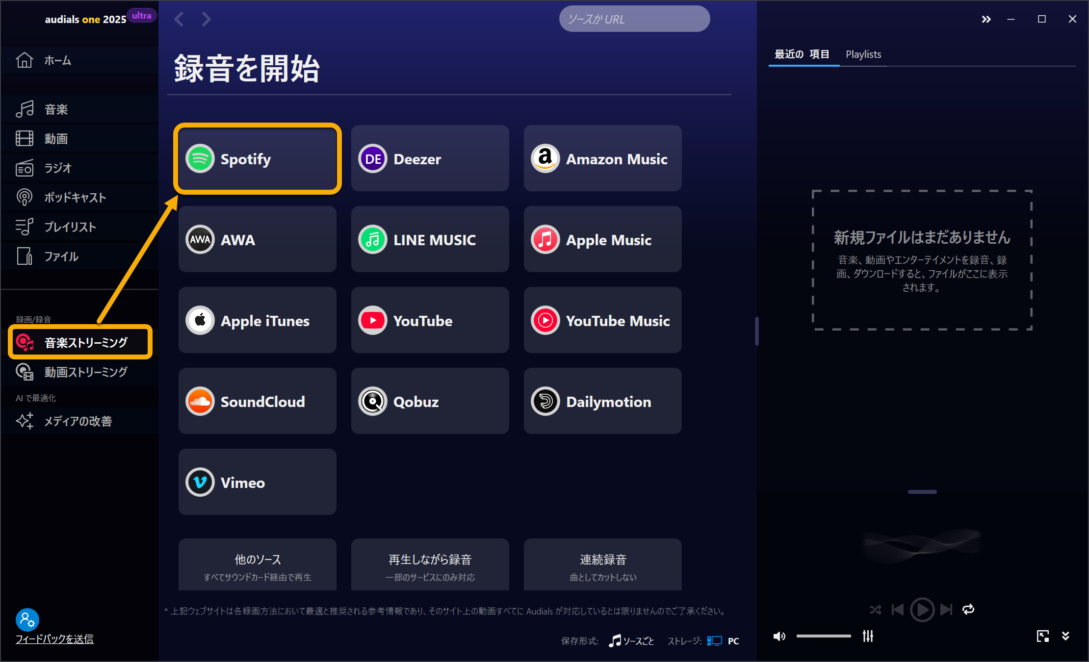Click the main area scrollbar handle
The image size is (1089, 662).
click(757, 331)
